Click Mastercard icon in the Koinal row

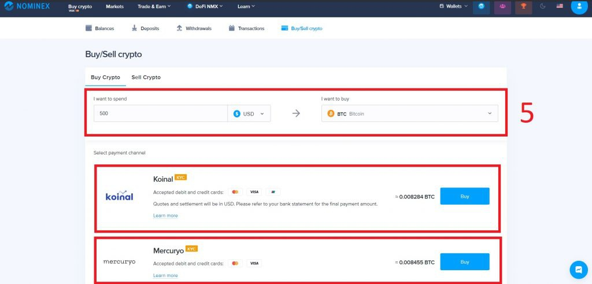coord(235,192)
